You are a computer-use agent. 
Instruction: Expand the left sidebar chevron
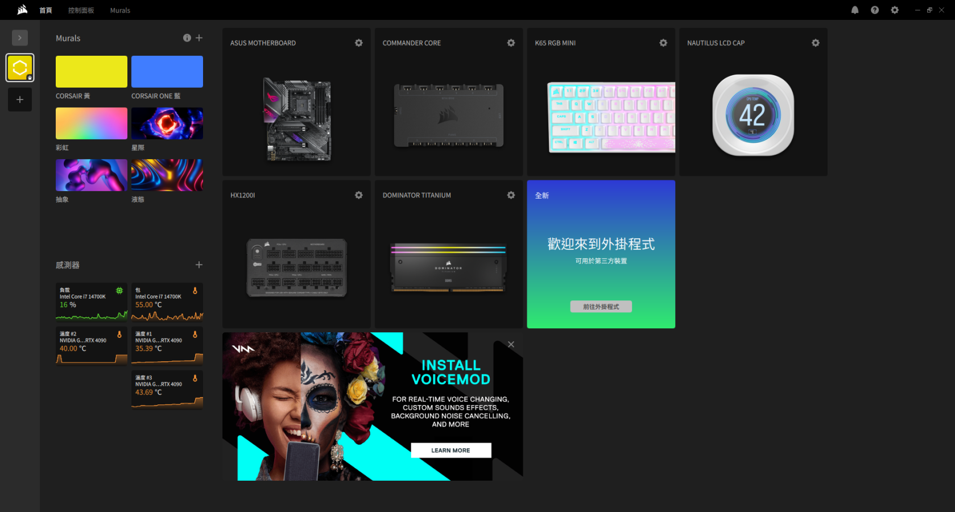tap(20, 38)
